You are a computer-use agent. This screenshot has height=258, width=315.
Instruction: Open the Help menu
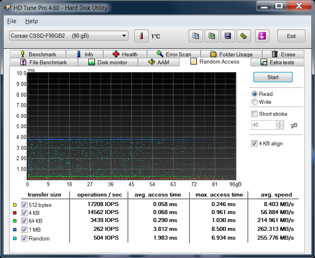coord(31,21)
